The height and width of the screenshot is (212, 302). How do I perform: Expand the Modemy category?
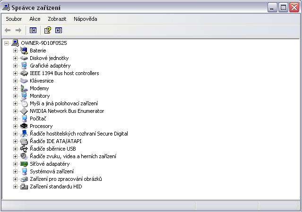click(15, 88)
